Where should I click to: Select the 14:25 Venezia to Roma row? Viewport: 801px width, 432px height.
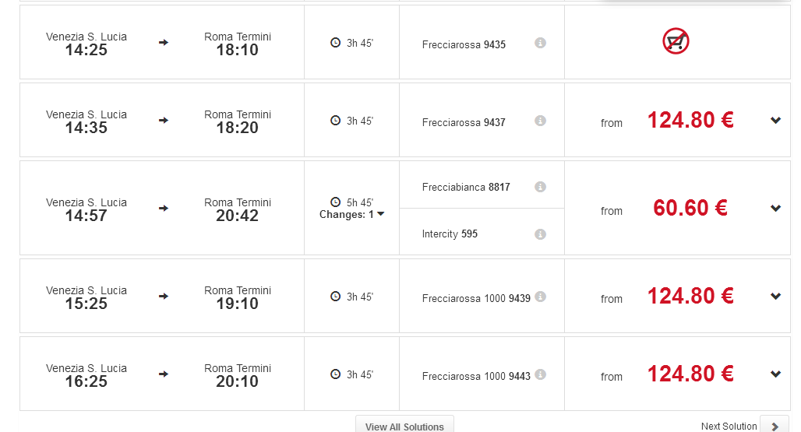[x=405, y=42]
